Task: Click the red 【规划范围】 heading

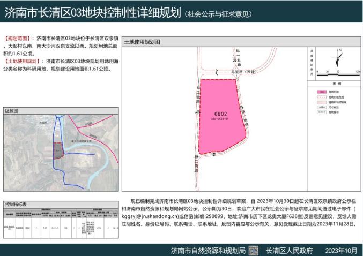Action: 18,39
